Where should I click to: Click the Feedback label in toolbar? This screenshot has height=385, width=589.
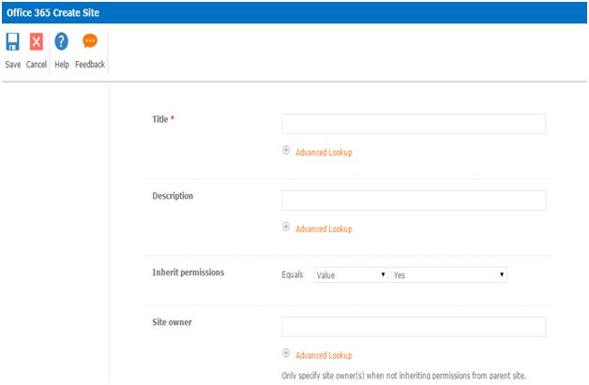(90, 65)
